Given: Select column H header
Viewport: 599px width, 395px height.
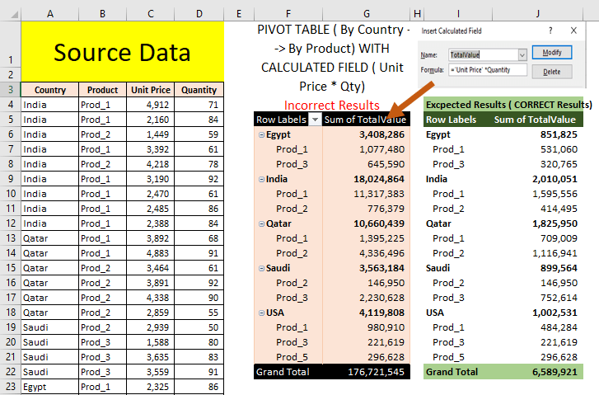Looking at the screenshot, I should [x=417, y=14].
